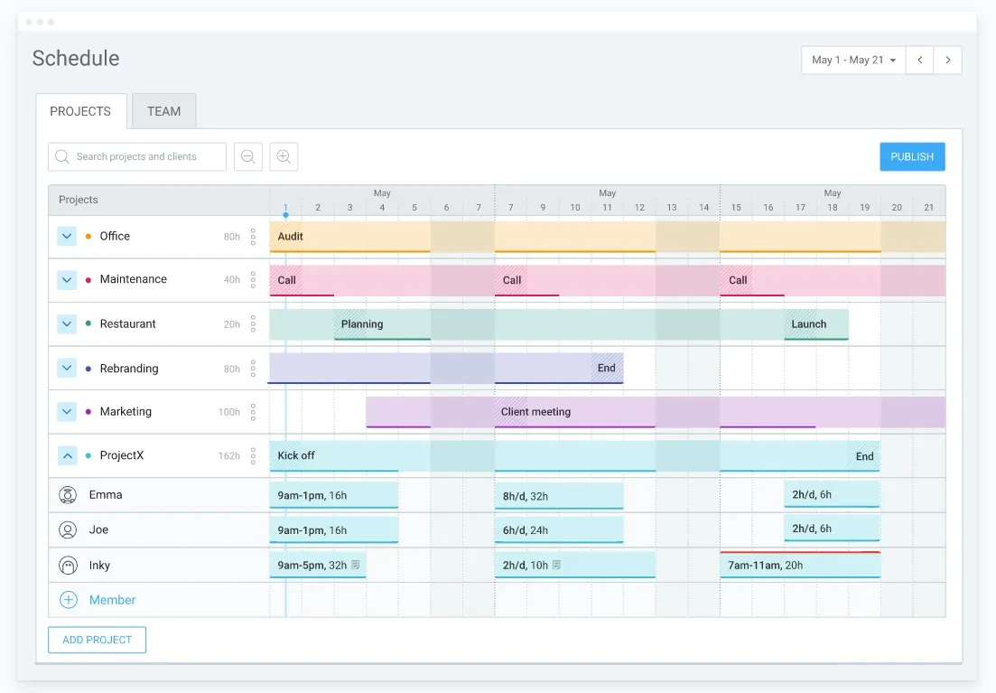This screenshot has width=996, height=693.
Task: Click Emma's name in member list
Action: pyautogui.click(x=106, y=494)
